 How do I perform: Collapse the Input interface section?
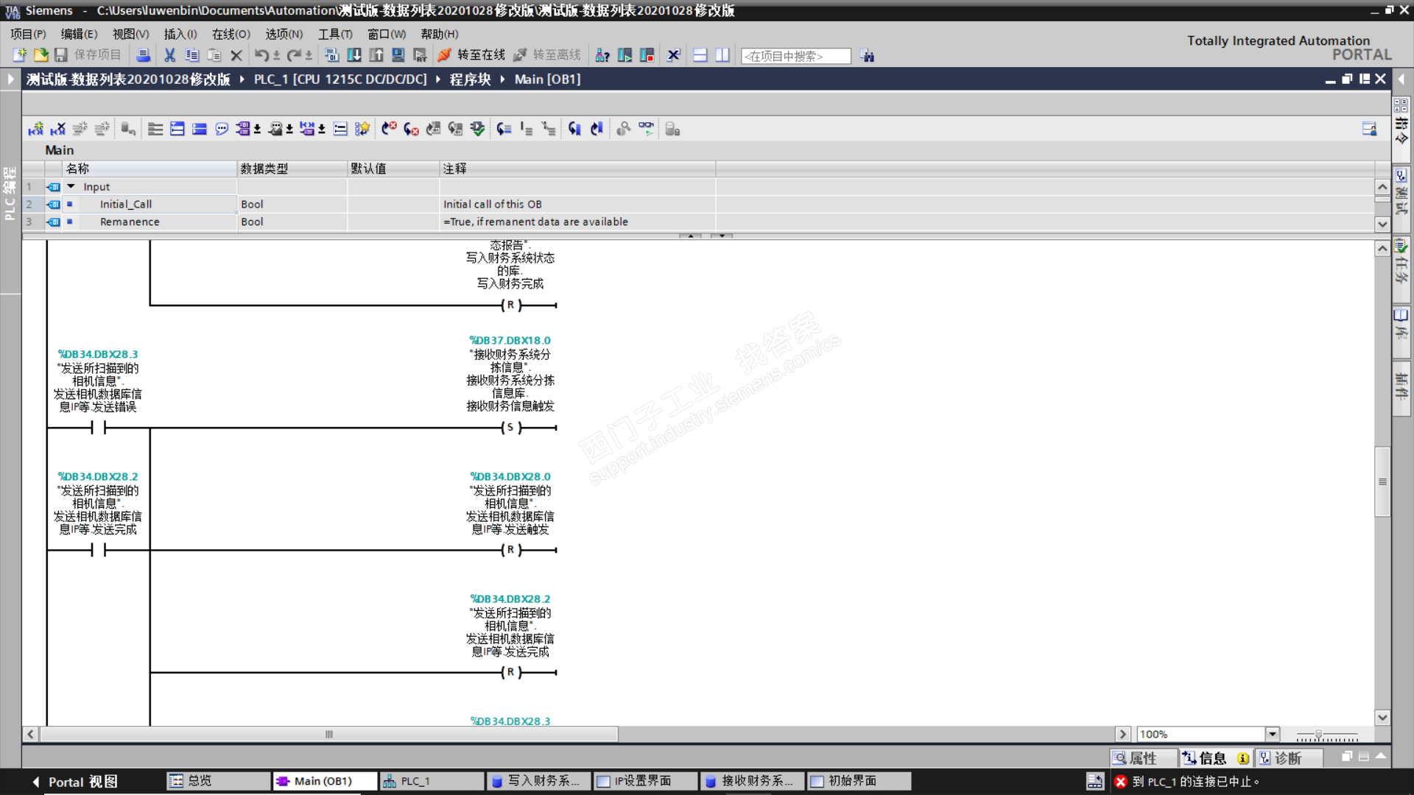[x=71, y=187]
